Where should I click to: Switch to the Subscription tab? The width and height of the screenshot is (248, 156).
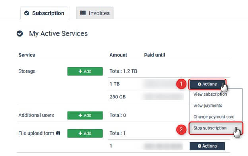point(44,13)
